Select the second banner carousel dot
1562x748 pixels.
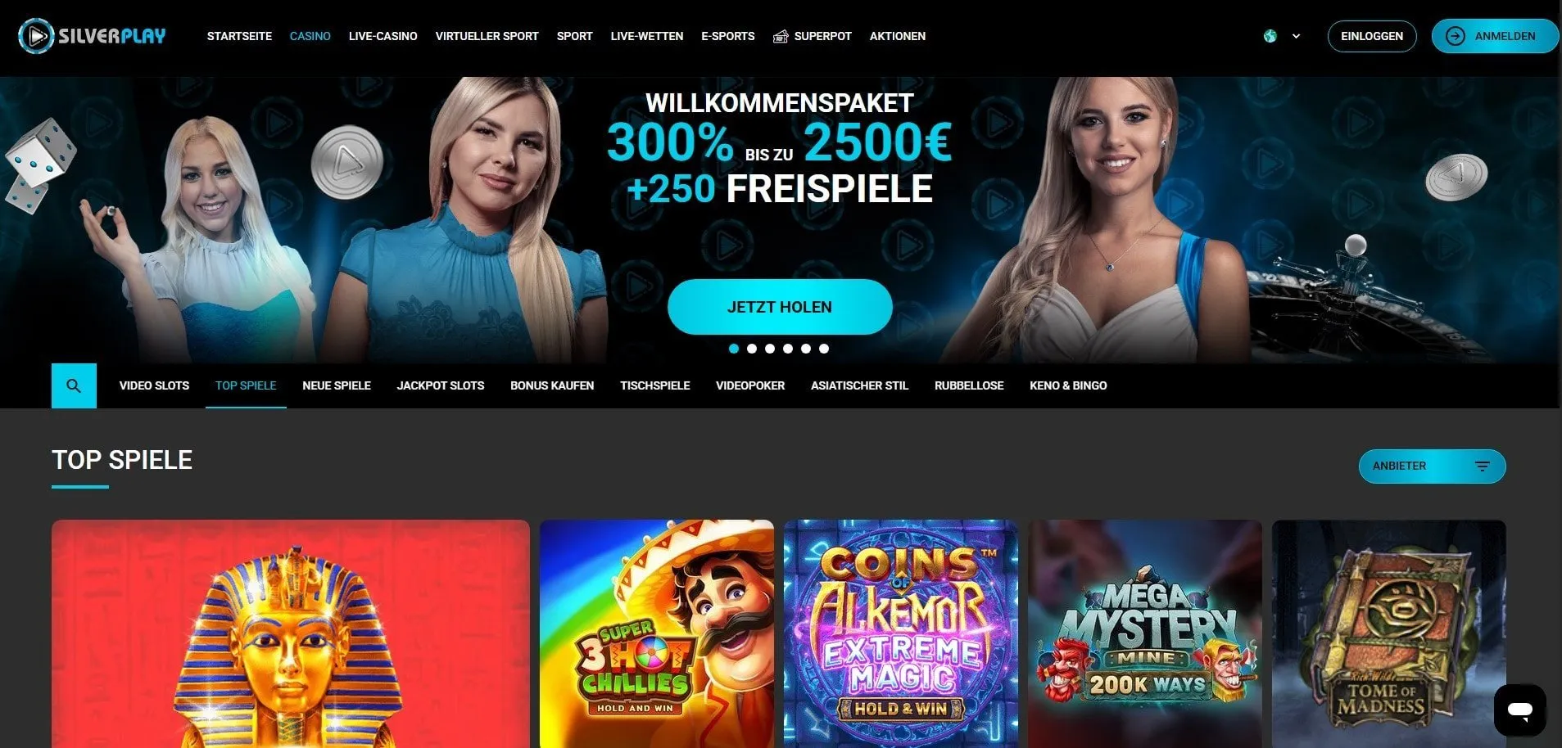click(752, 349)
